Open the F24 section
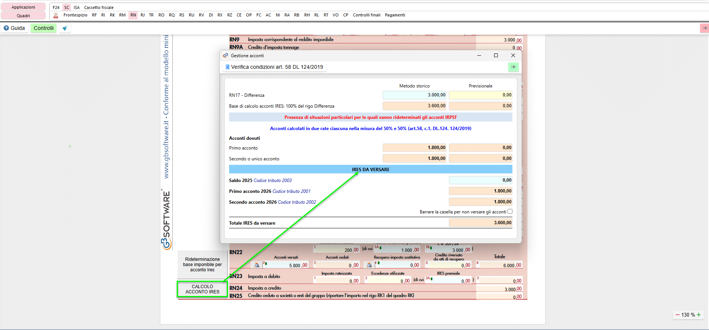The height and width of the screenshot is (330, 709). coord(56,7)
